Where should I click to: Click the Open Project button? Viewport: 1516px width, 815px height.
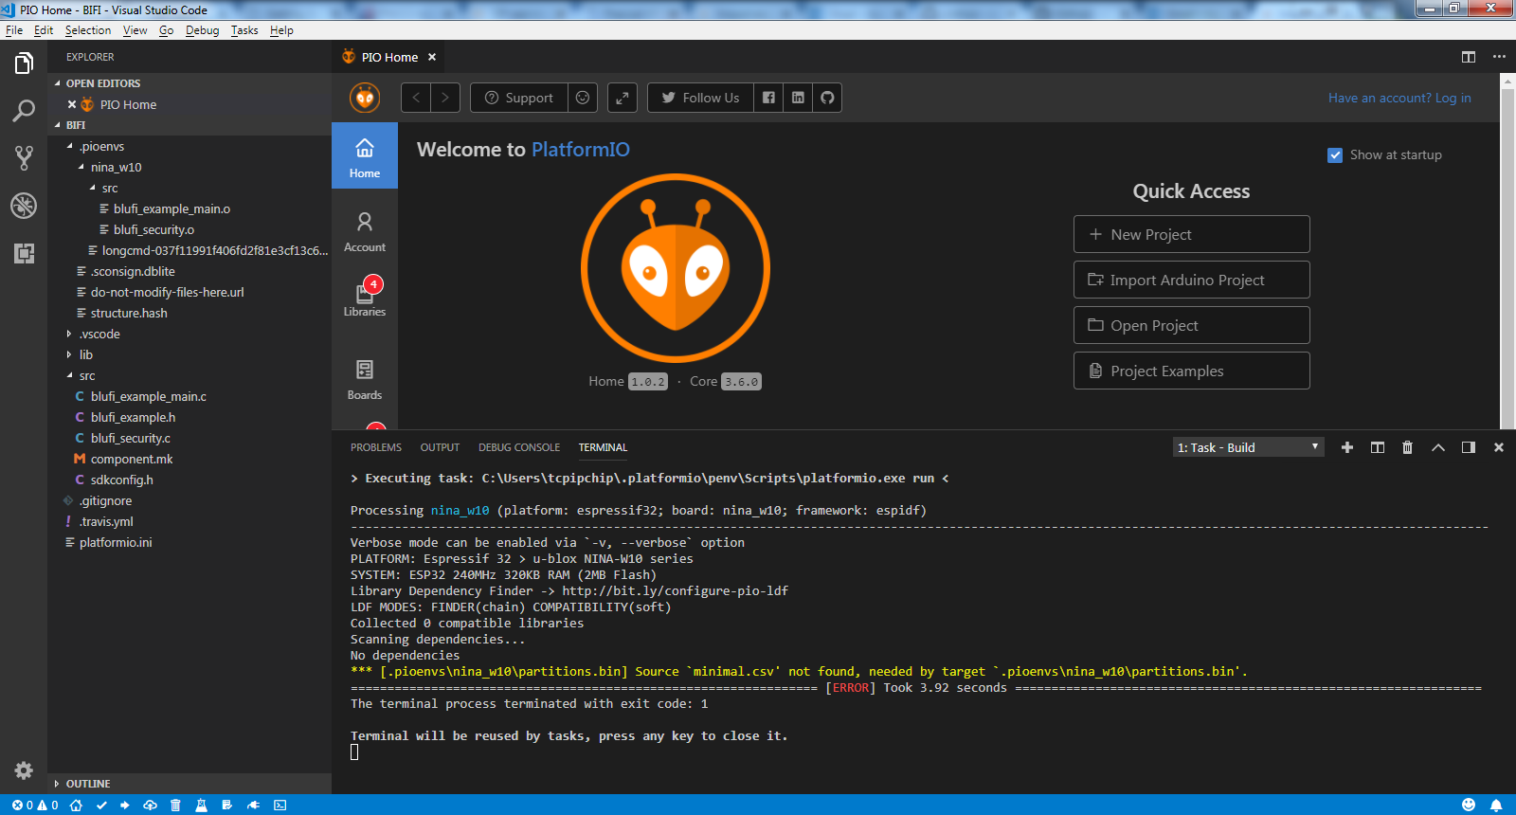1191,325
